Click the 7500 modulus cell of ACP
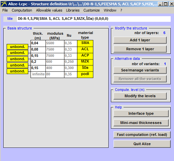 pos(55,56)
